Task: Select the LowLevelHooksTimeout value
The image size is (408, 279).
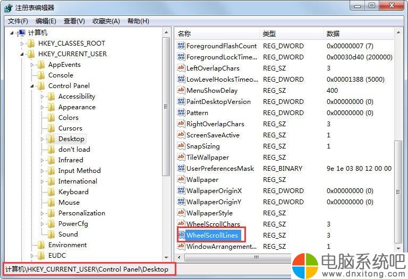Action: (x=222, y=79)
